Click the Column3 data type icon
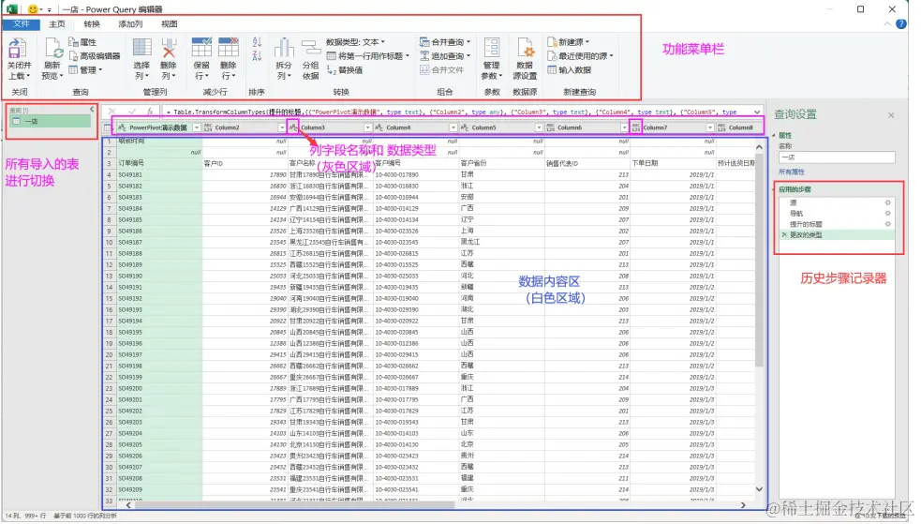This screenshot has width=921, height=524. click(x=293, y=127)
